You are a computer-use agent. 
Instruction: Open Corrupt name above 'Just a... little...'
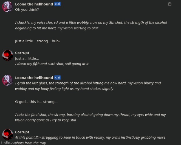click(x=22, y=53)
